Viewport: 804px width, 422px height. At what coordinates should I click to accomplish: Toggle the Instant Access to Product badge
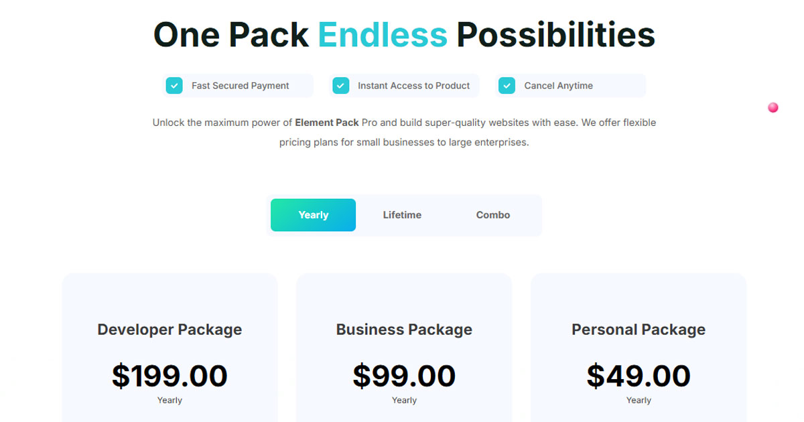[405, 86]
